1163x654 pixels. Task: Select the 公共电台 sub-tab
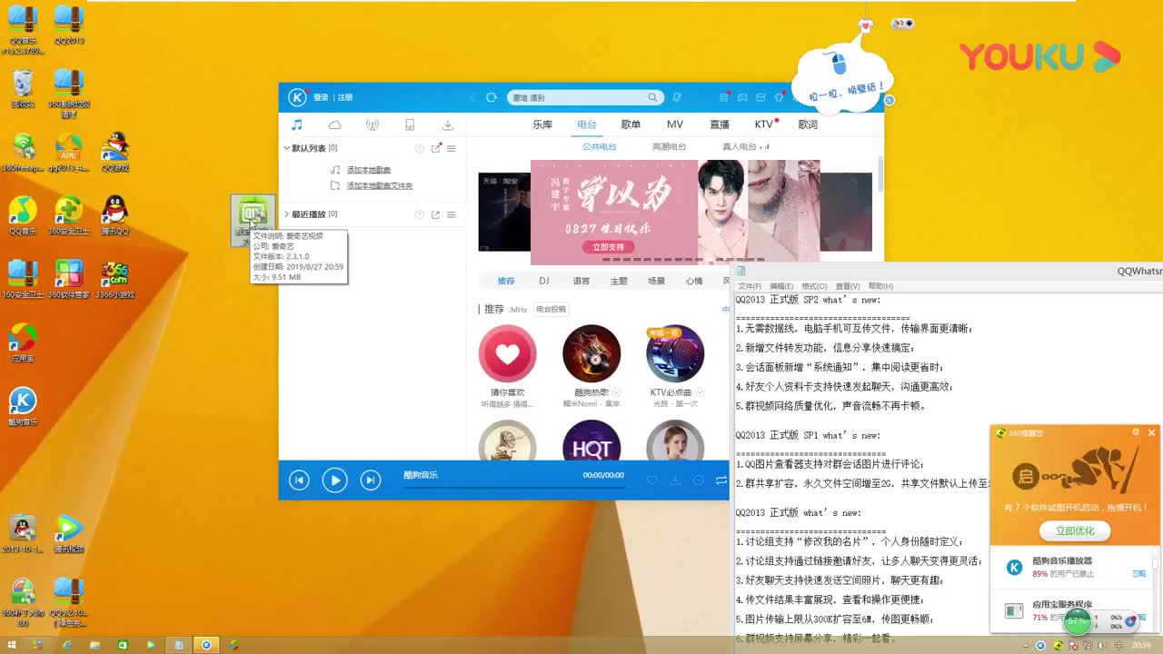(x=600, y=147)
